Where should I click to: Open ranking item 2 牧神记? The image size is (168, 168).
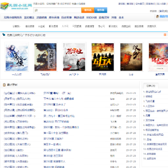(149, 97)
